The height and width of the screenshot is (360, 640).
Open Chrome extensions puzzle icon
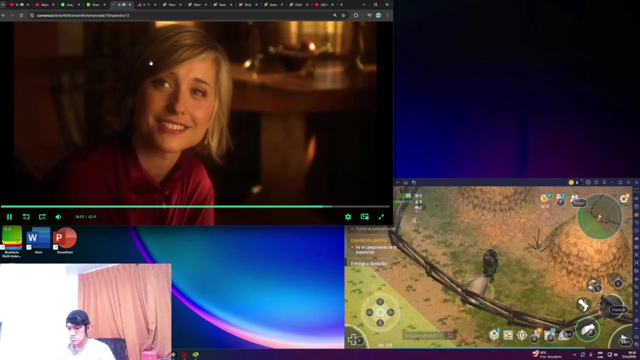[x=356, y=15]
